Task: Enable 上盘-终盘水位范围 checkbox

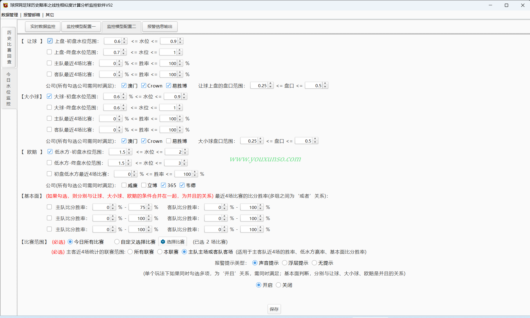Action: (x=49, y=52)
